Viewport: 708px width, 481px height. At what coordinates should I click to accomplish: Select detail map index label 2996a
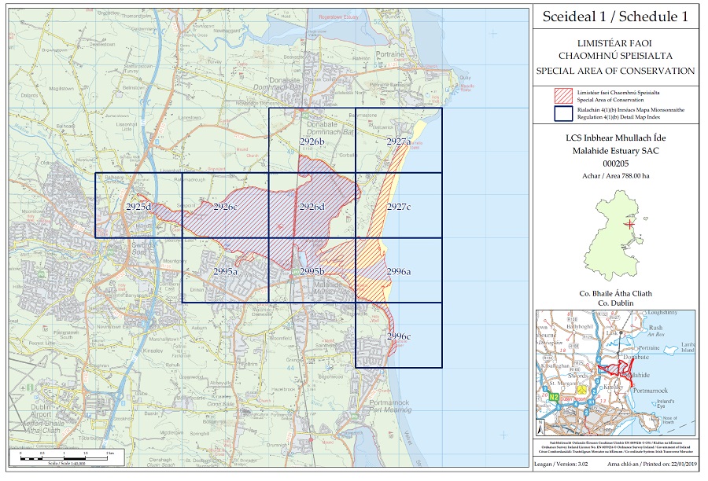(x=399, y=272)
